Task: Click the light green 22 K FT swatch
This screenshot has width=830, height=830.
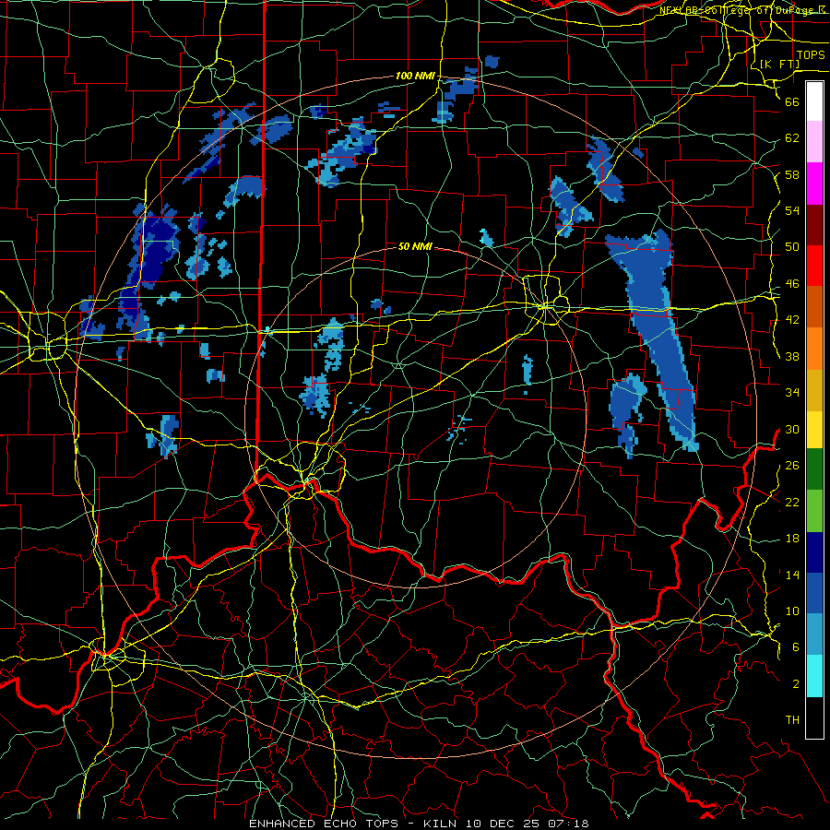Action: coord(814,511)
